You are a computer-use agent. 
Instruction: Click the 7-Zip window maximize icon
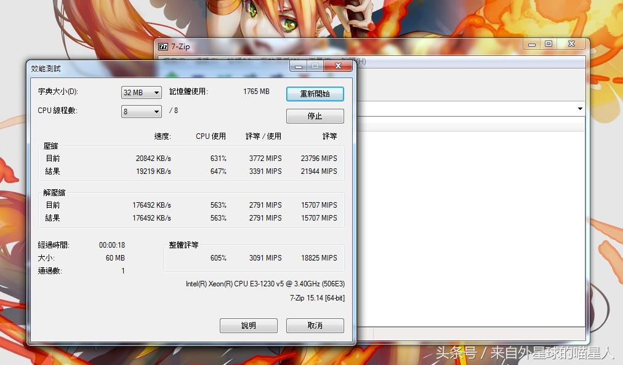click(547, 44)
